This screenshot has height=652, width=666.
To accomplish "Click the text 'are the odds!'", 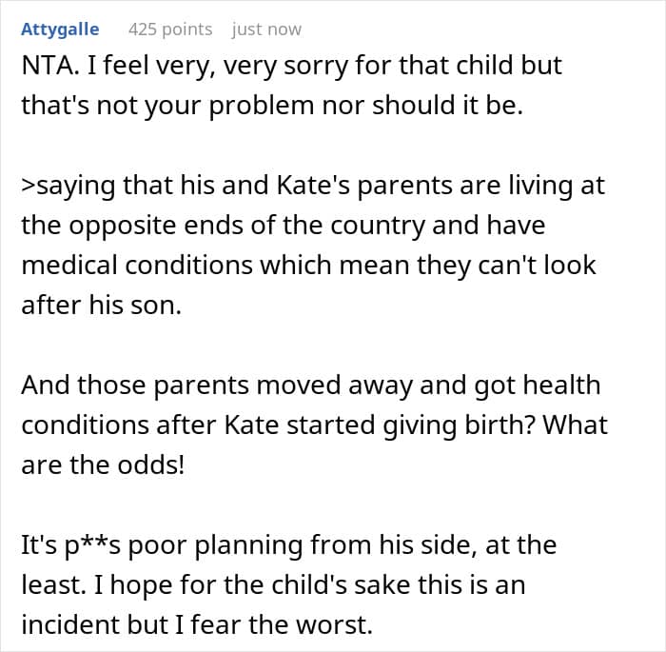I will 101,465.
